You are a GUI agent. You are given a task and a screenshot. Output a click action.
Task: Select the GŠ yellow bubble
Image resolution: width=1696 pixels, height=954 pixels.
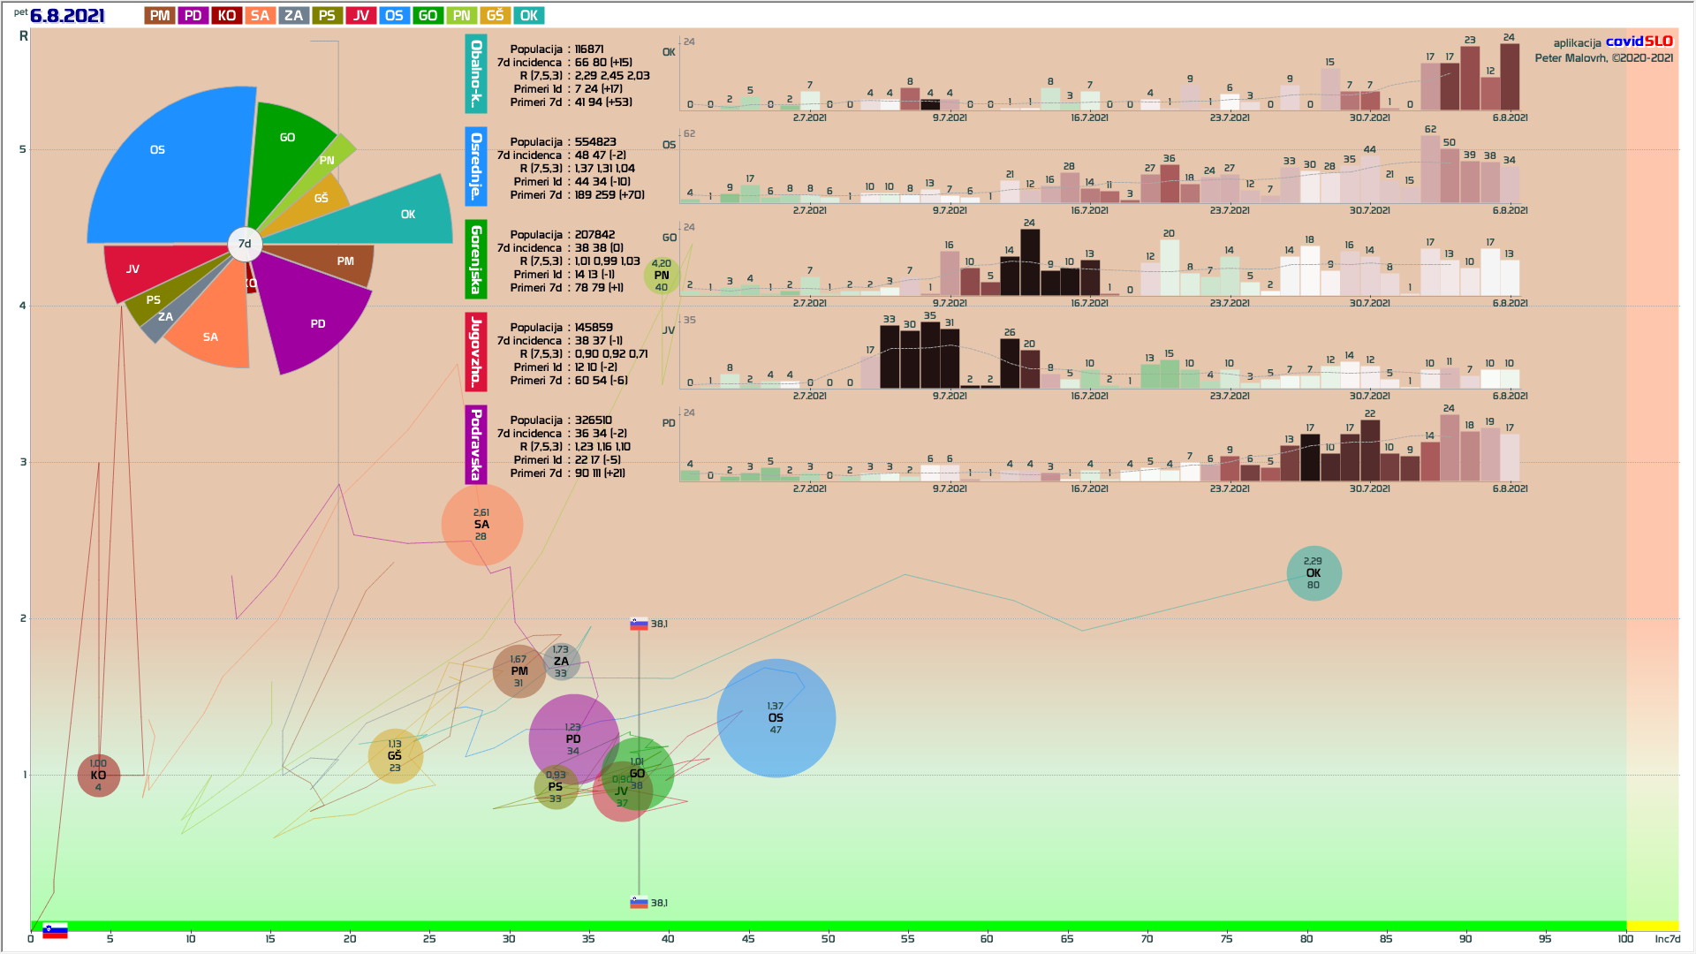(395, 756)
